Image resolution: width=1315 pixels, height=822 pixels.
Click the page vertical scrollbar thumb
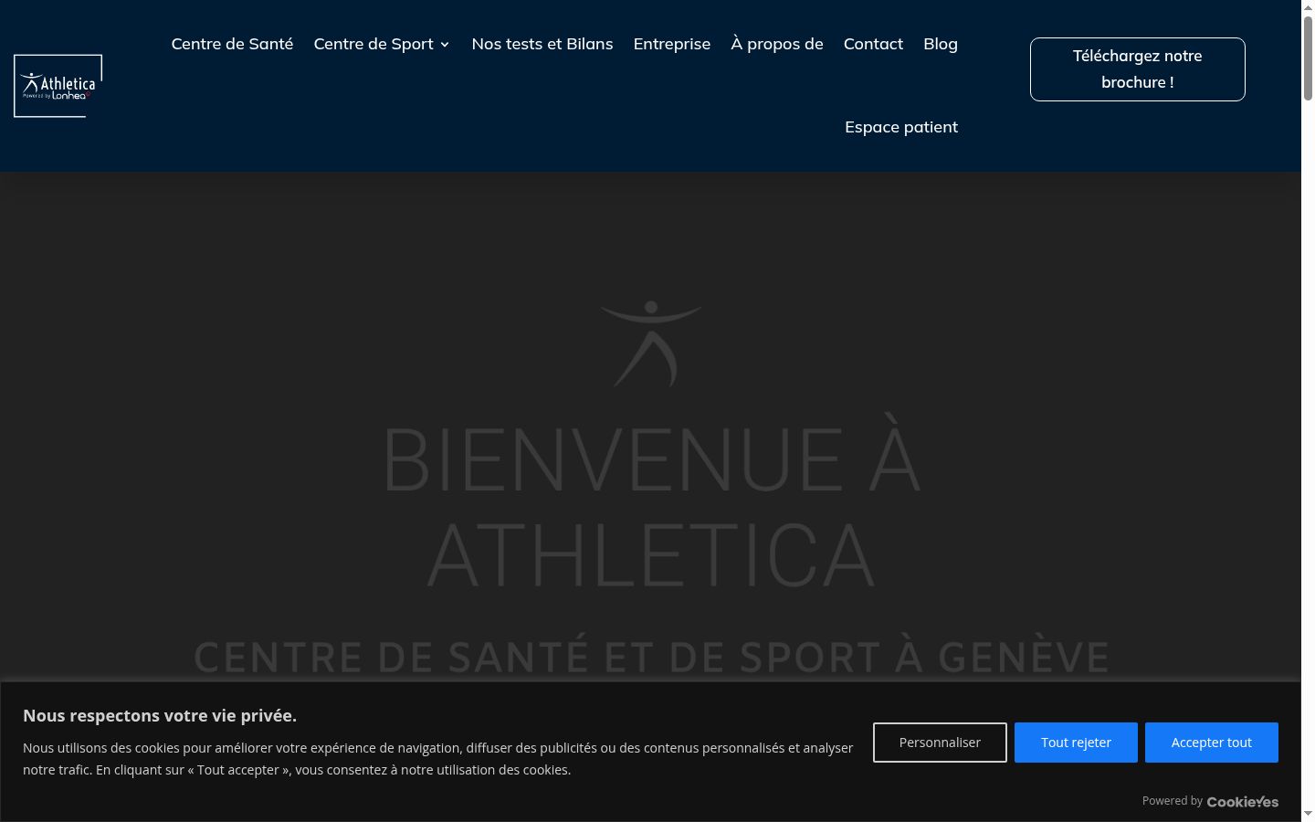tap(1308, 58)
